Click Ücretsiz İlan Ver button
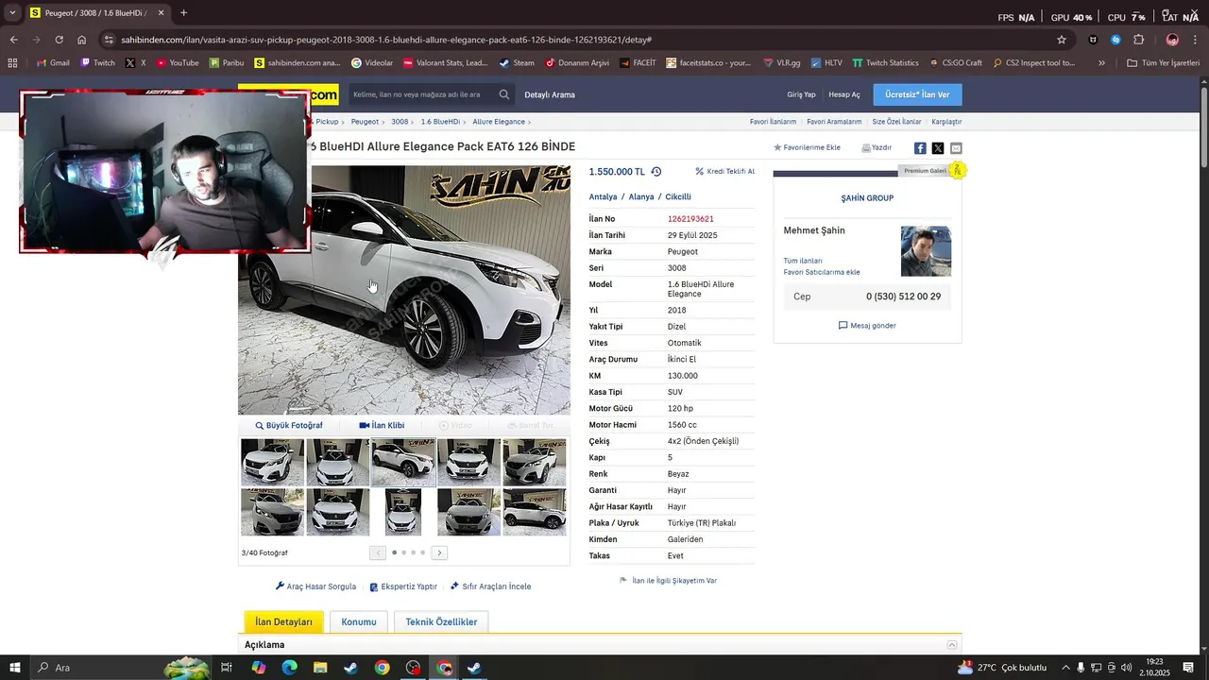Viewport: 1209px width, 680px height. click(917, 94)
